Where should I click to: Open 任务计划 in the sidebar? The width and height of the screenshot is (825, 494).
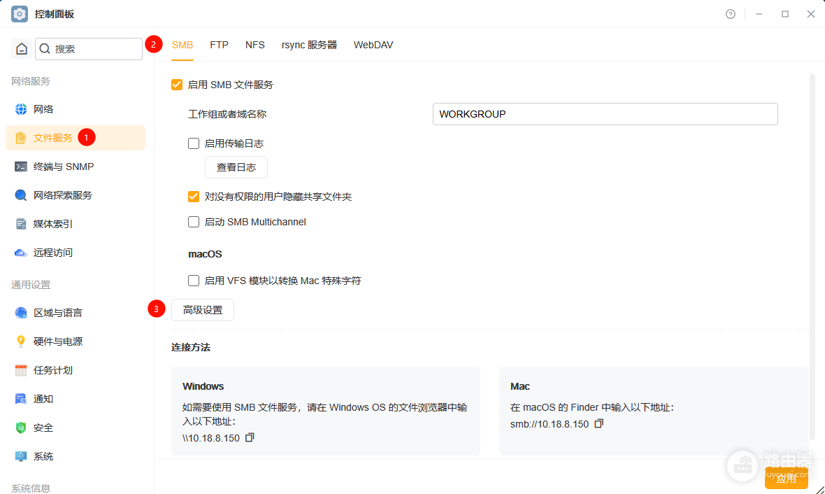pos(76,370)
